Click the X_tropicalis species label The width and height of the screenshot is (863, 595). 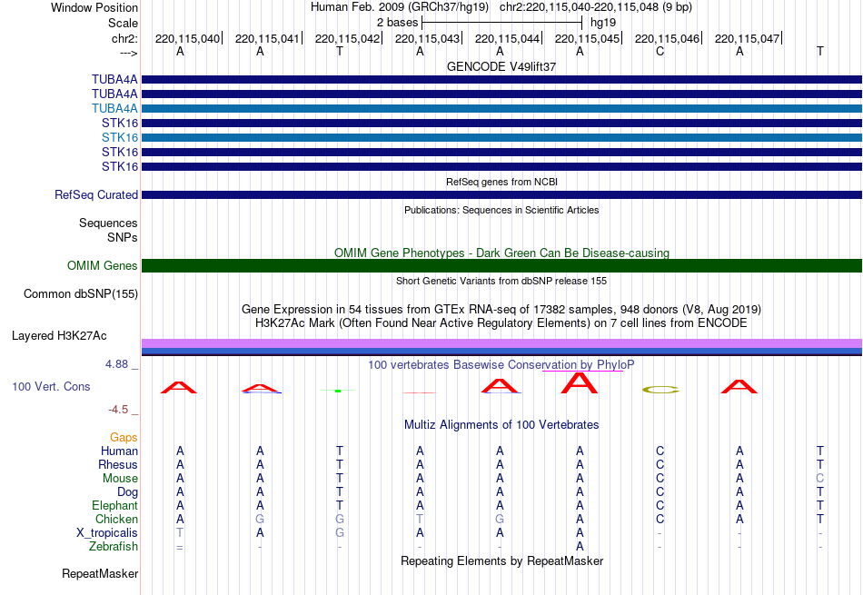click(107, 533)
